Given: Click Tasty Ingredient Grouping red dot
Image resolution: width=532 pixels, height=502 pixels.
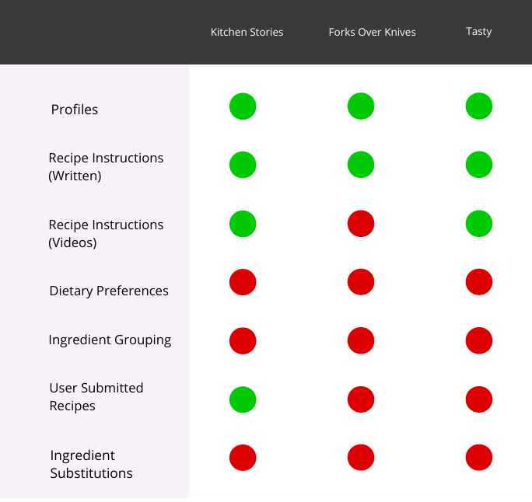Looking at the screenshot, I should [x=479, y=340].
